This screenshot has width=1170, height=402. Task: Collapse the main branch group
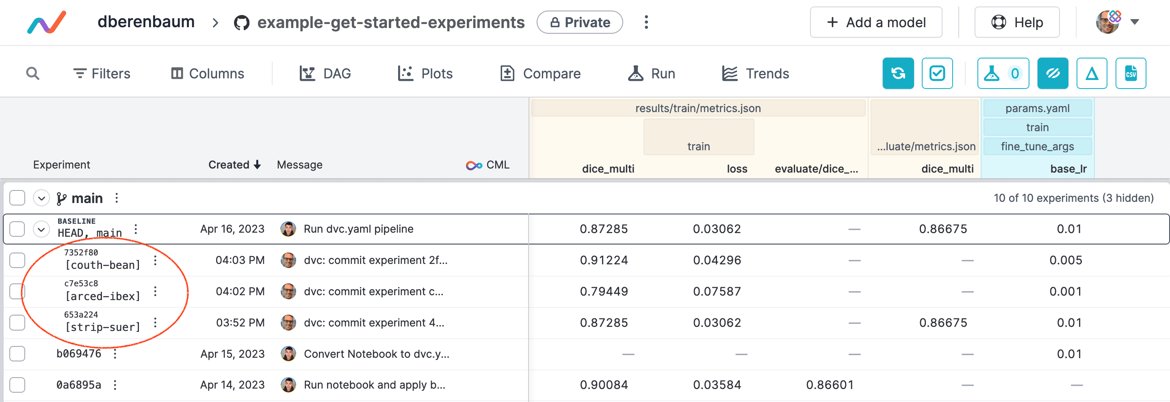click(41, 198)
